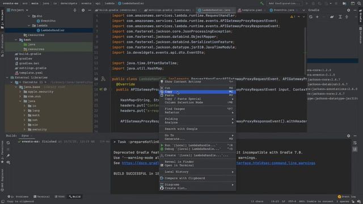Viewport: 363px width, 204px height.
Task: Select Search with Google
Action: click(x=197, y=129)
